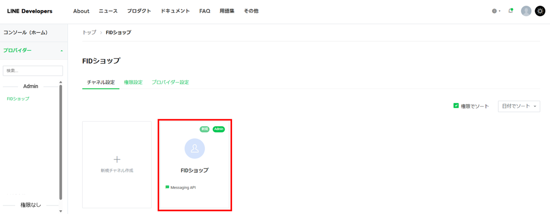Click the Messaging API chat icon
The width and height of the screenshot is (550, 214).
[x=168, y=187]
